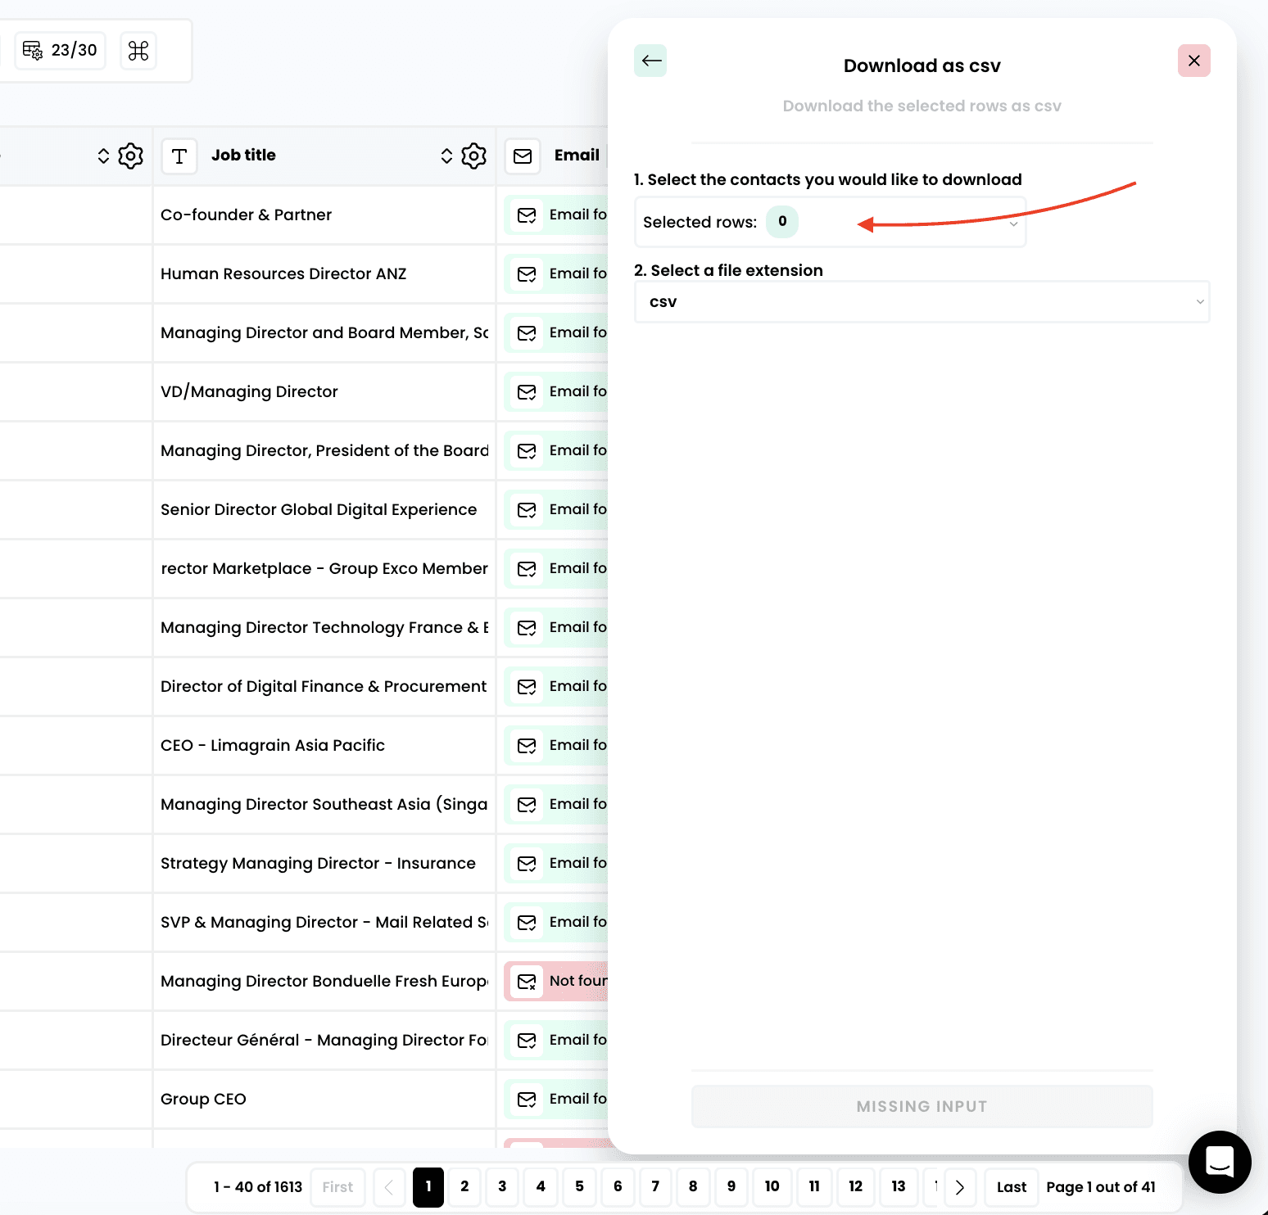The width and height of the screenshot is (1268, 1215).
Task: Click email status for Managing Director Southeast Asia row
Action: [556, 804]
